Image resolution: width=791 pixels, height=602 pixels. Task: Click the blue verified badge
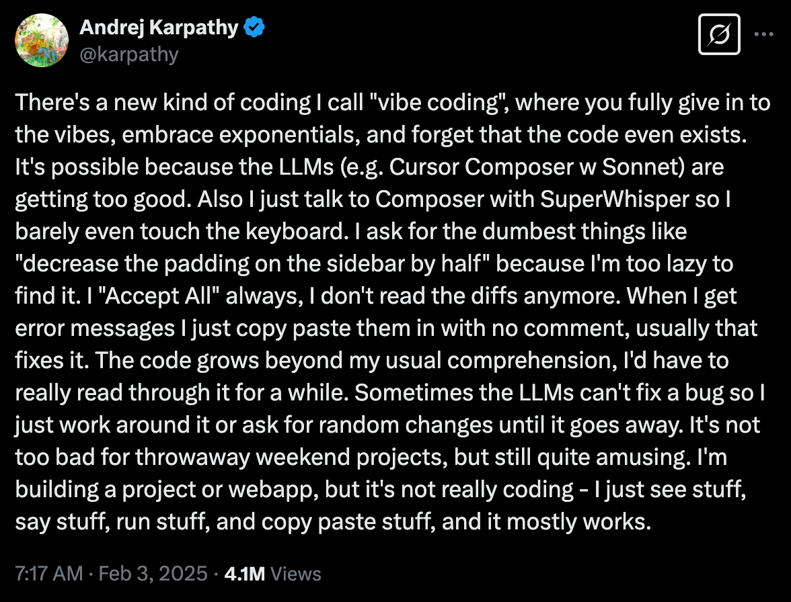(255, 28)
